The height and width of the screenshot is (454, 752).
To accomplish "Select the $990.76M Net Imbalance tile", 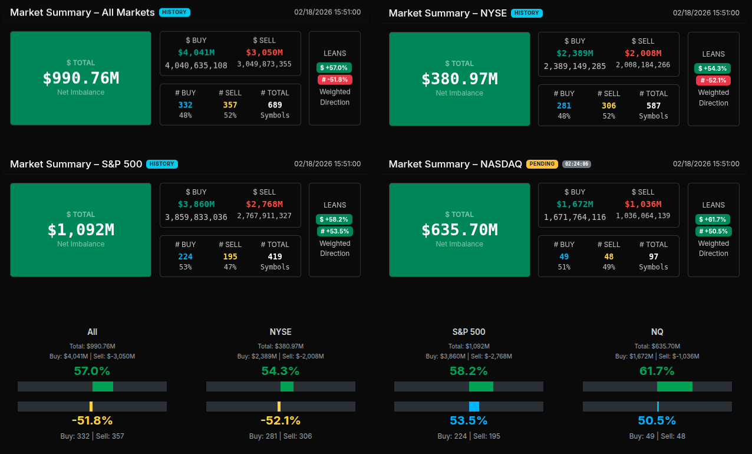I will (x=81, y=78).
